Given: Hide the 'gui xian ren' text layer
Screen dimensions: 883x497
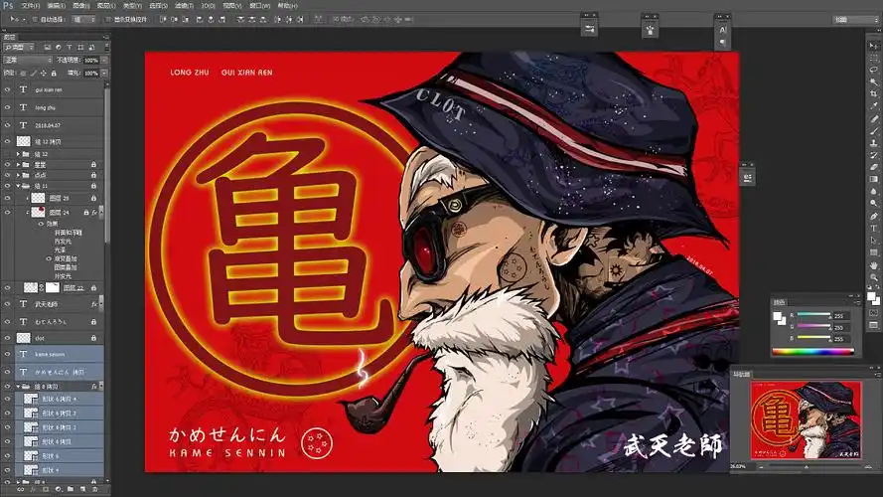Looking at the screenshot, I should 7,89.
